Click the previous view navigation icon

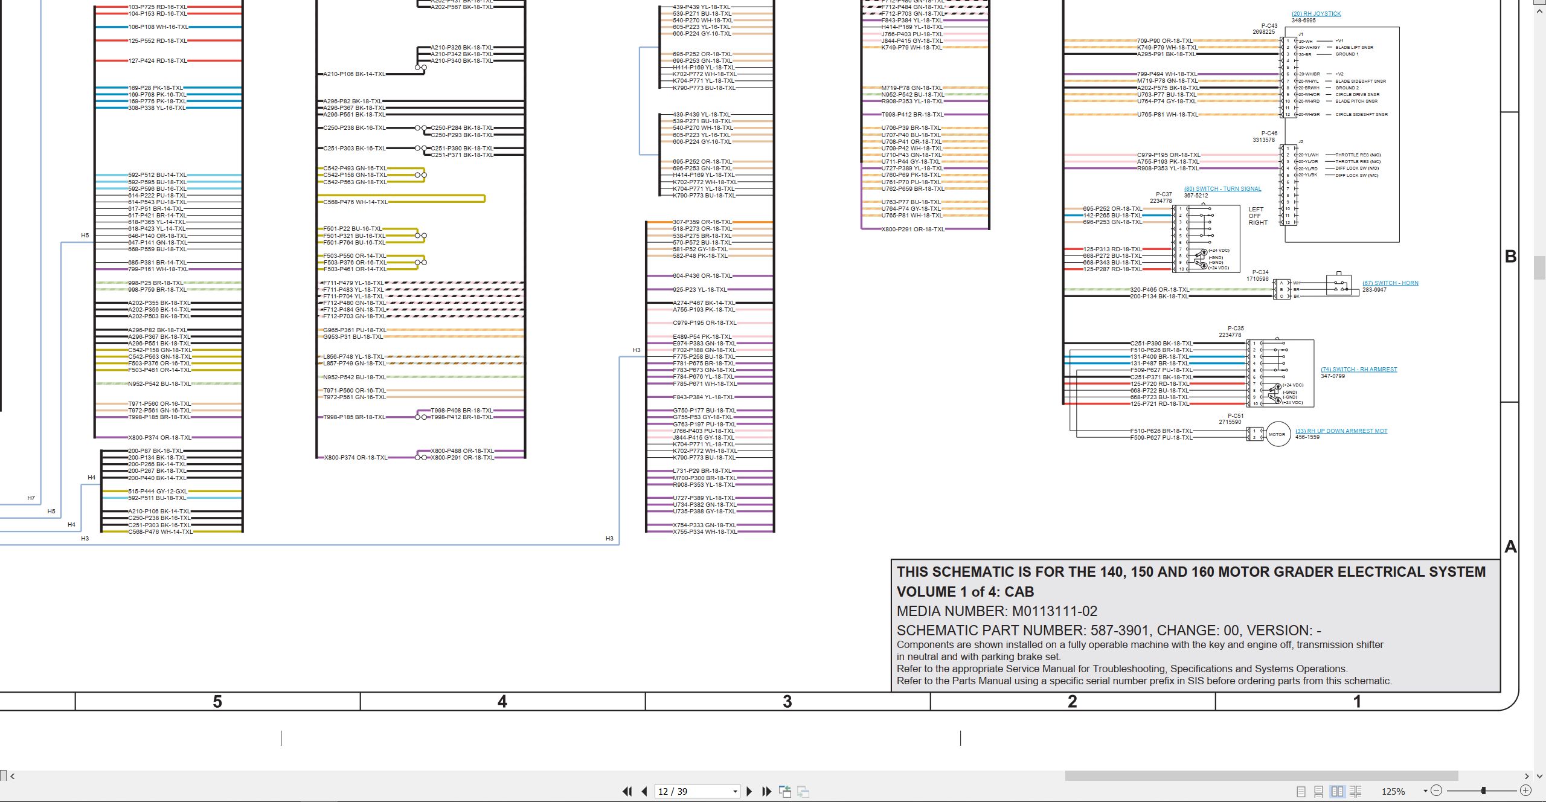785,791
